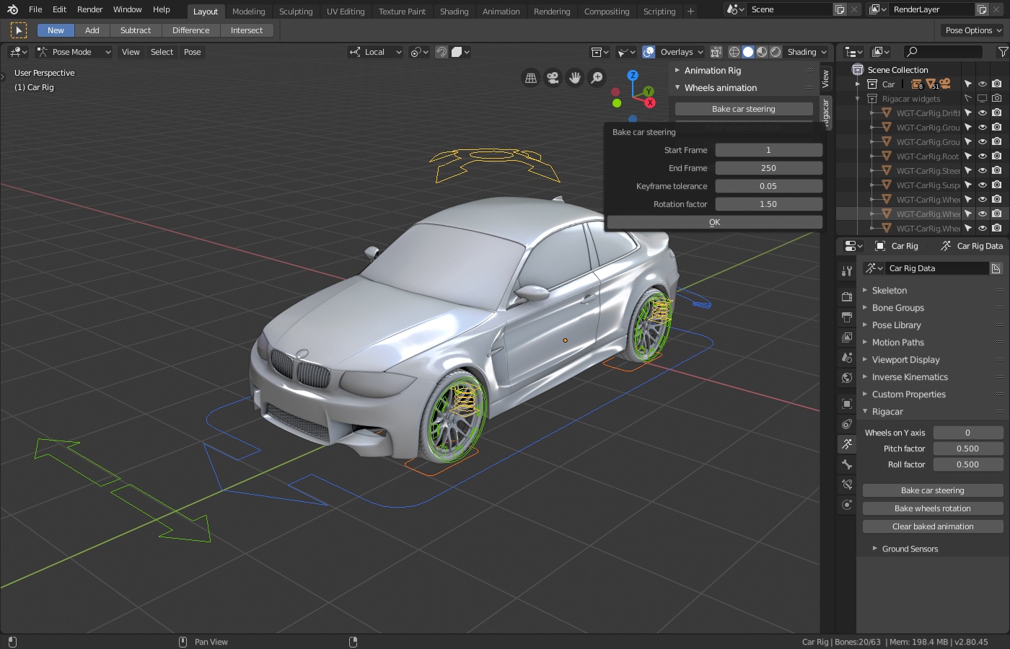Open the Shading options dropdown
1010x649 pixels.
(807, 52)
